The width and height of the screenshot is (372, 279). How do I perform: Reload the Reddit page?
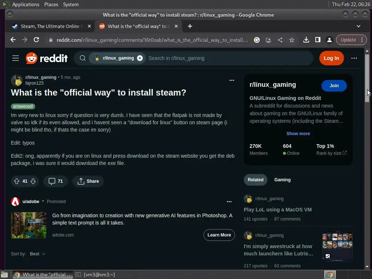click(36, 40)
